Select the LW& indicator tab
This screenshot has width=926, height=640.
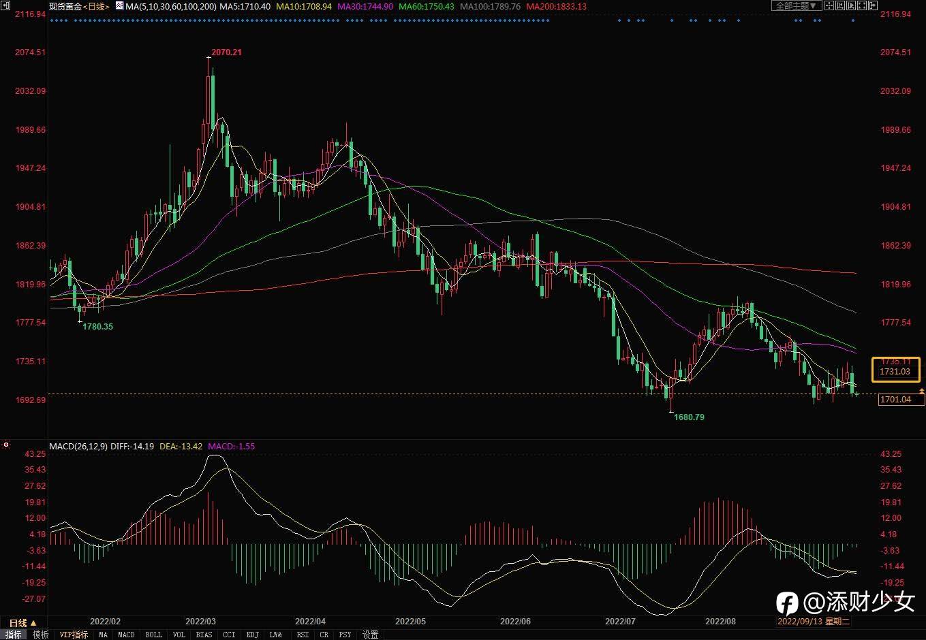click(276, 635)
